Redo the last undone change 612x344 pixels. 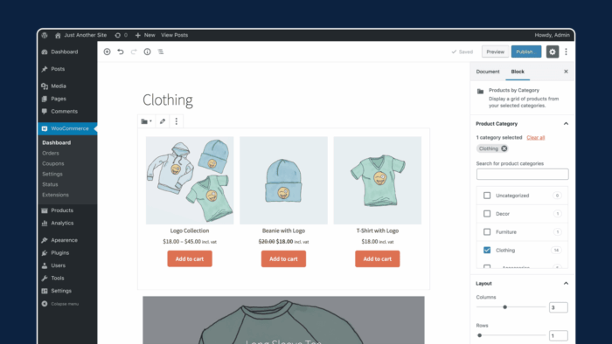(x=134, y=52)
